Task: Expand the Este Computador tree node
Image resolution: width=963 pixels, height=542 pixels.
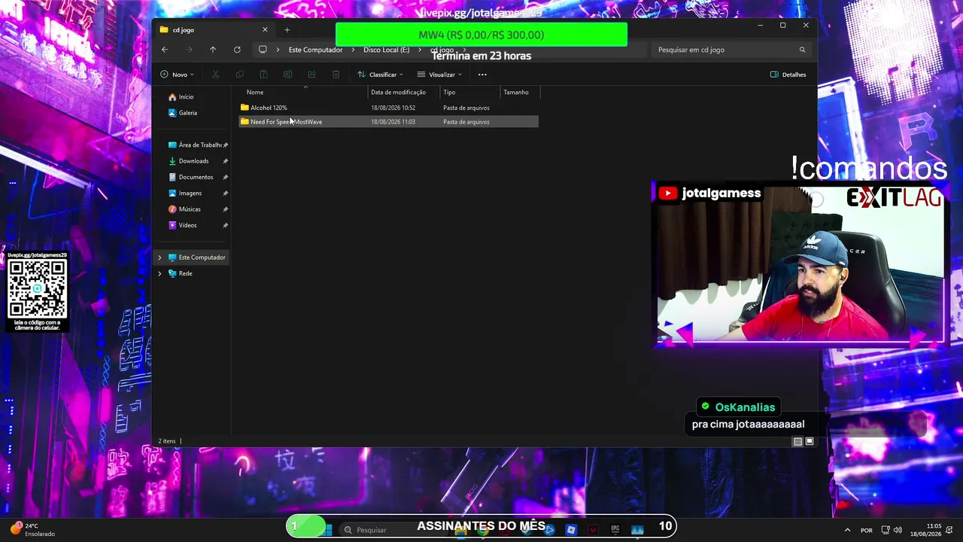Action: (x=159, y=257)
